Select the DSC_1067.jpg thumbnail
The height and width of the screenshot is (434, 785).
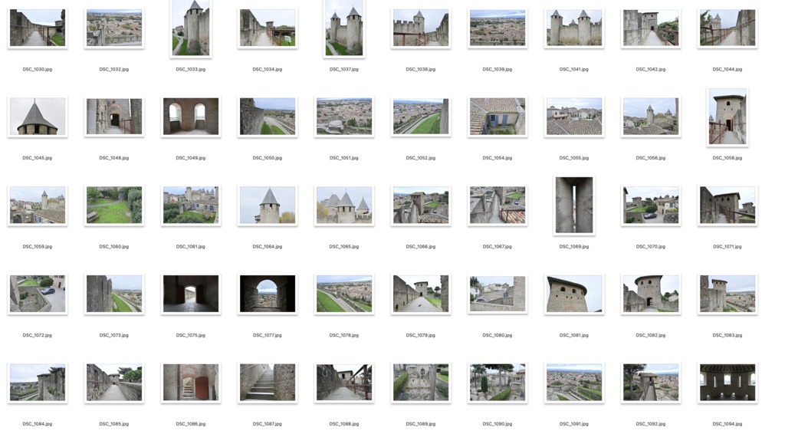tap(497, 205)
